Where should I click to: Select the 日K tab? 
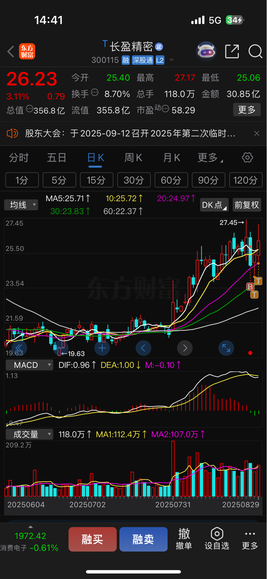pos(95,158)
